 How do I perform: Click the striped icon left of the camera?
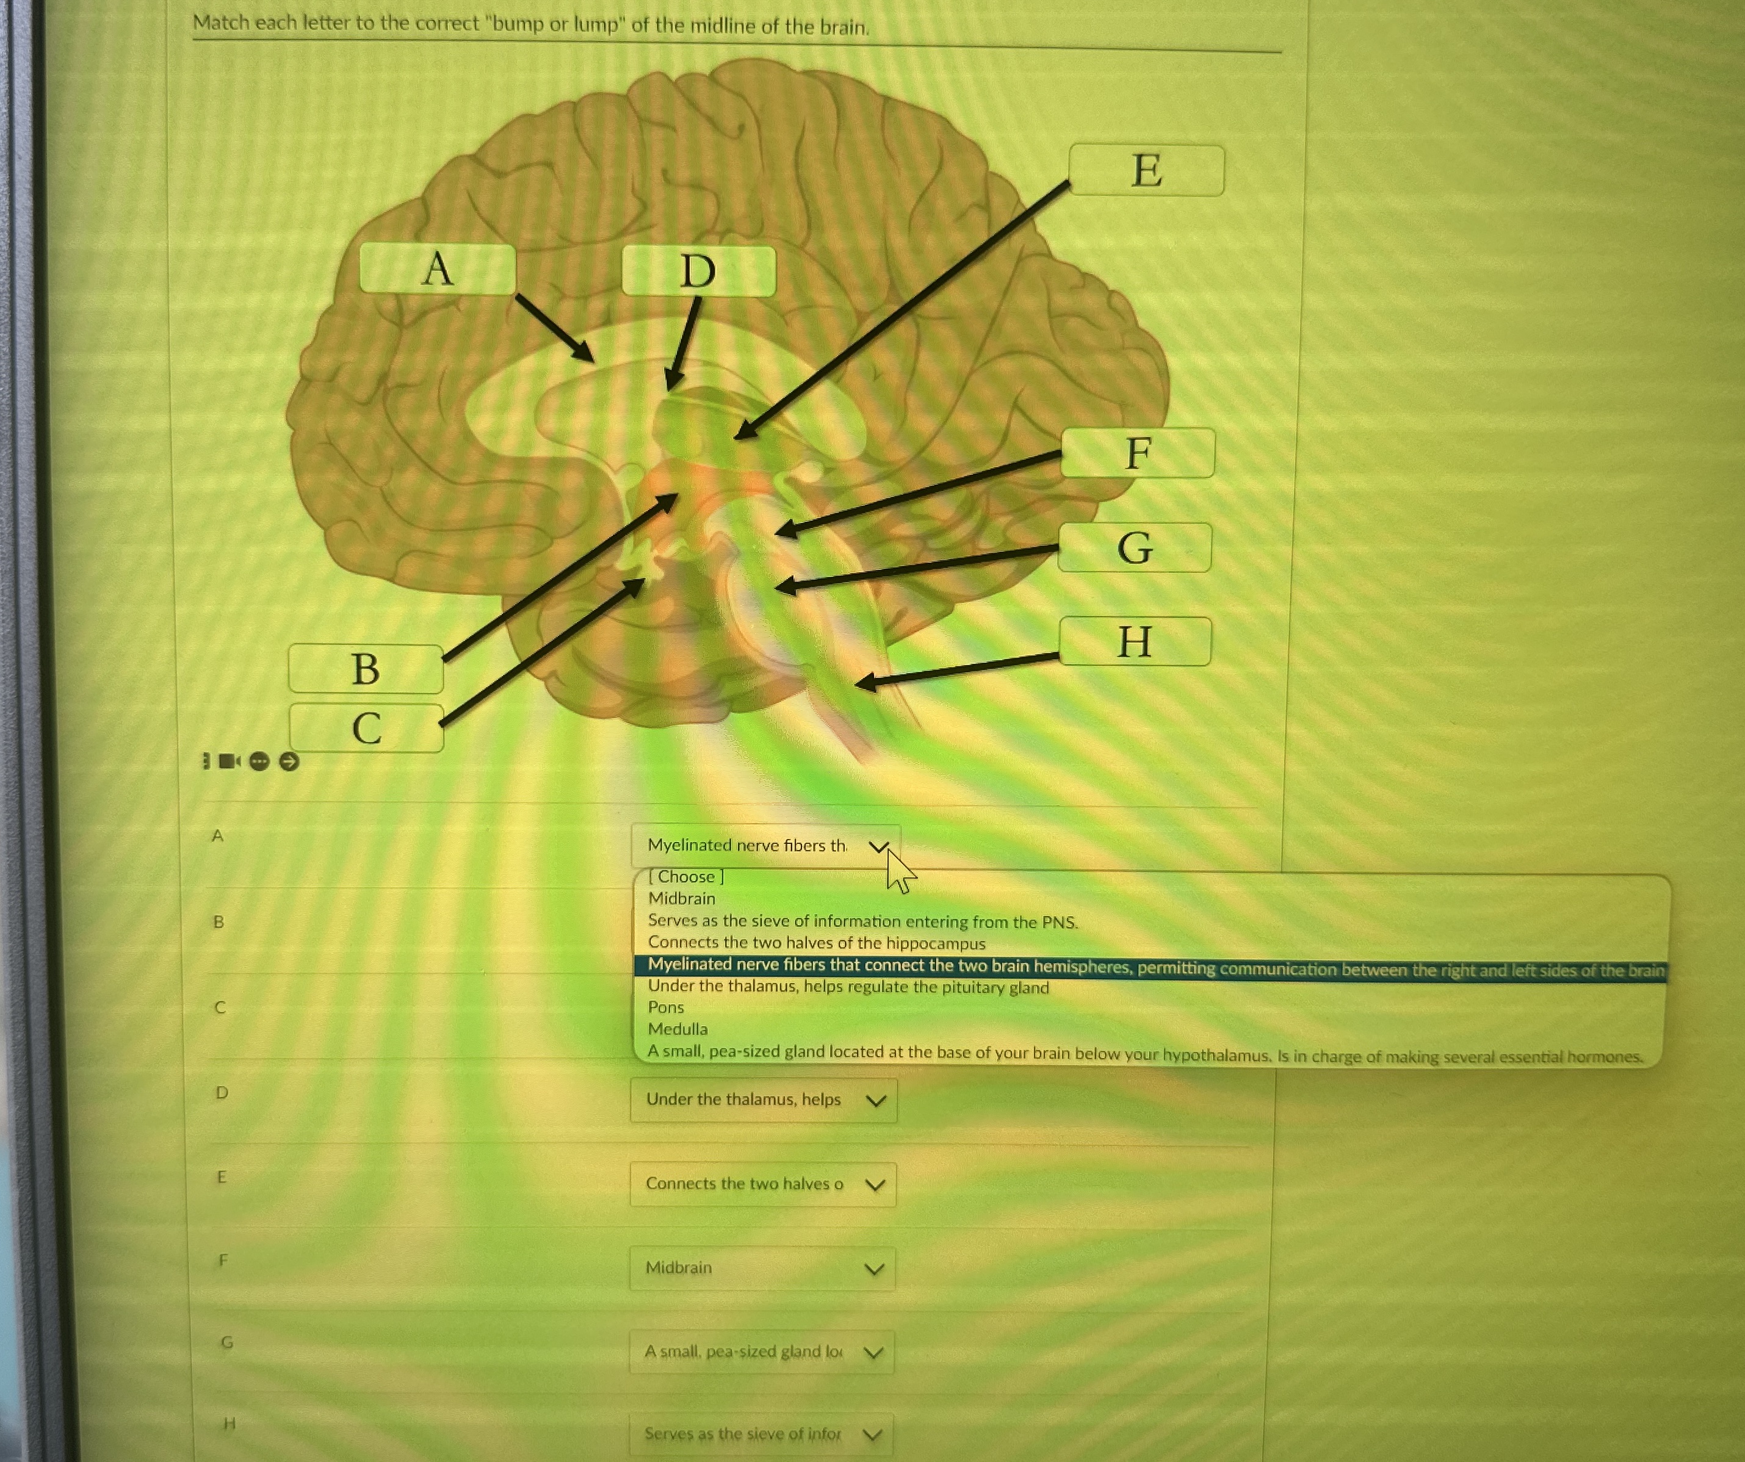[x=207, y=761]
